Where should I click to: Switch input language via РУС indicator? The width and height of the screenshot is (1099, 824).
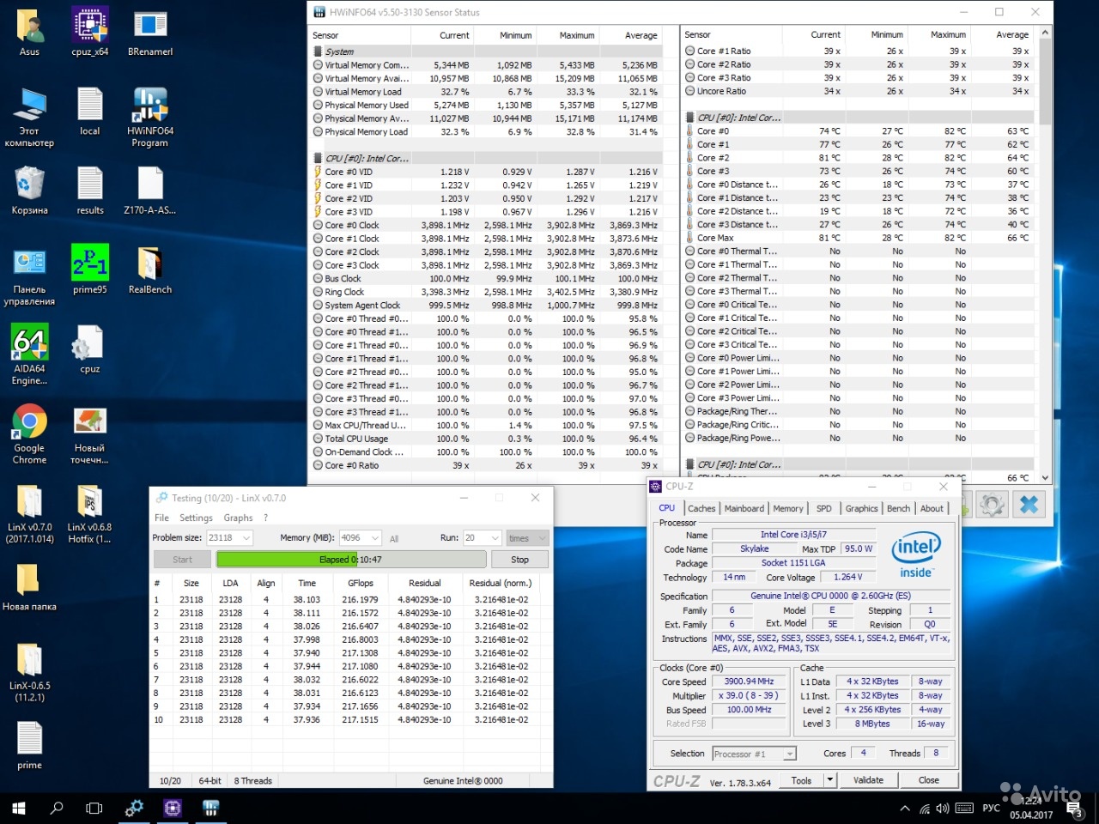pos(991,809)
